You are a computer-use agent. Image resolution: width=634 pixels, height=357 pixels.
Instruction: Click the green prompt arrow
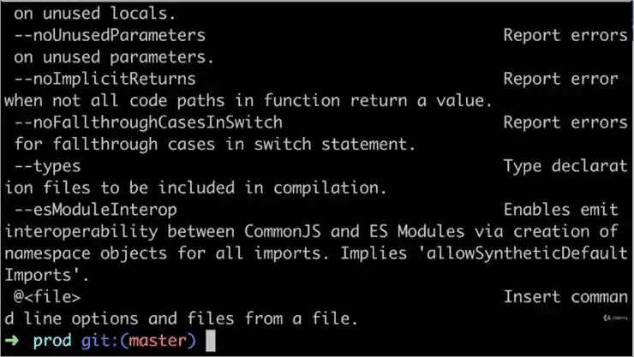tap(13, 342)
